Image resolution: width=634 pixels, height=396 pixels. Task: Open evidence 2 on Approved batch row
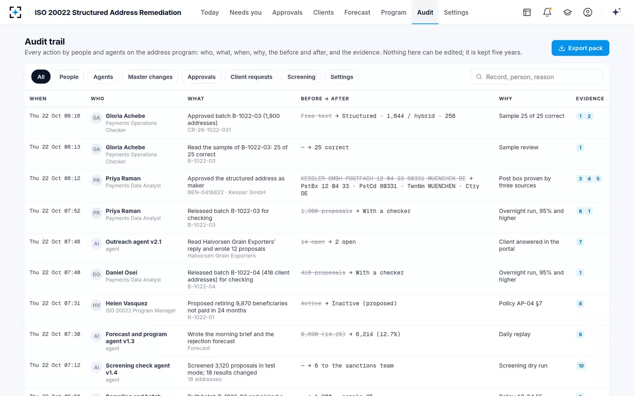click(x=589, y=116)
